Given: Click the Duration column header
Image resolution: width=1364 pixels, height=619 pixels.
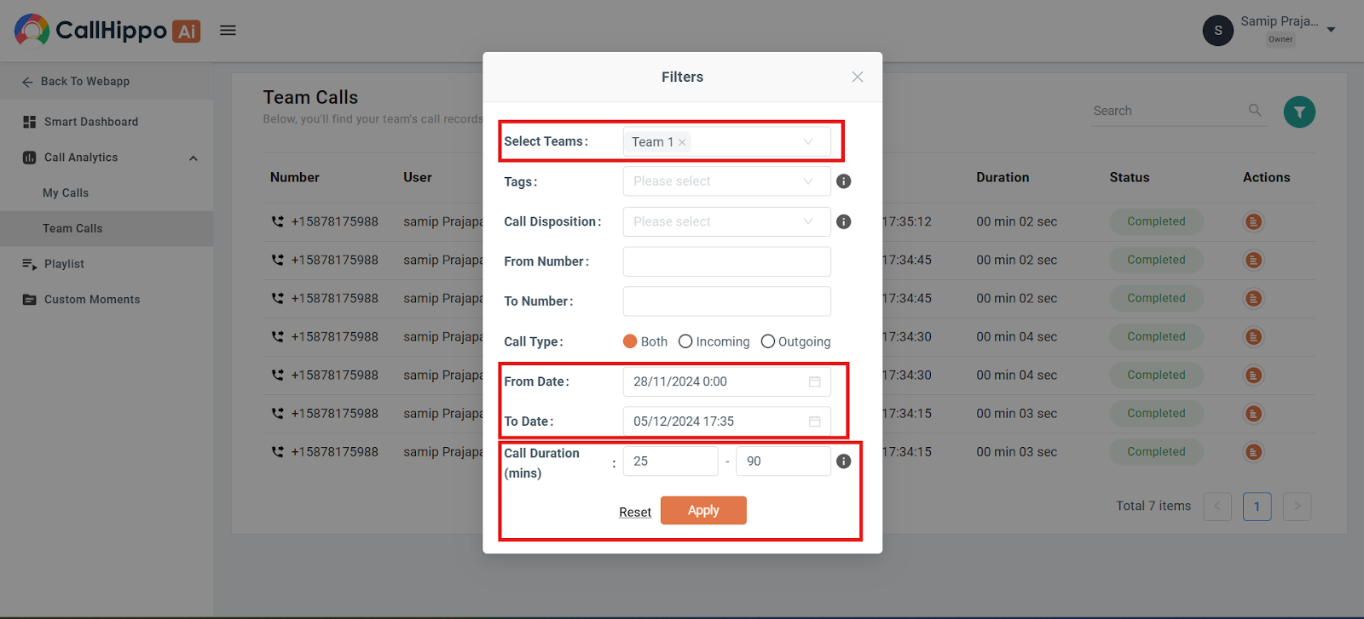Looking at the screenshot, I should click(x=1003, y=178).
